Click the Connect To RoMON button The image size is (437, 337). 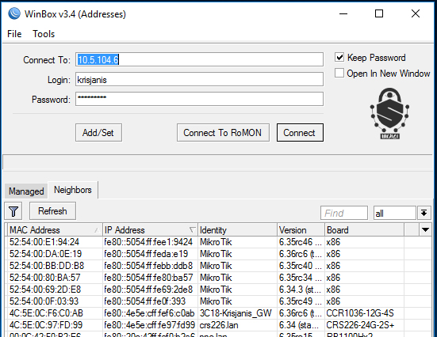[x=223, y=133]
